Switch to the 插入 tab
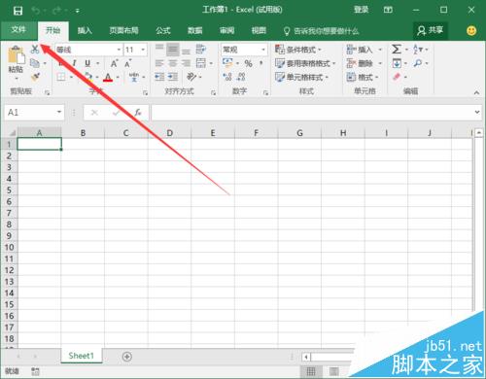This screenshot has height=379, width=486. 85,30
